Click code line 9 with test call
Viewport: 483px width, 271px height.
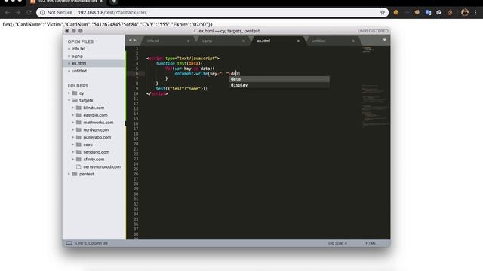click(x=181, y=89)
